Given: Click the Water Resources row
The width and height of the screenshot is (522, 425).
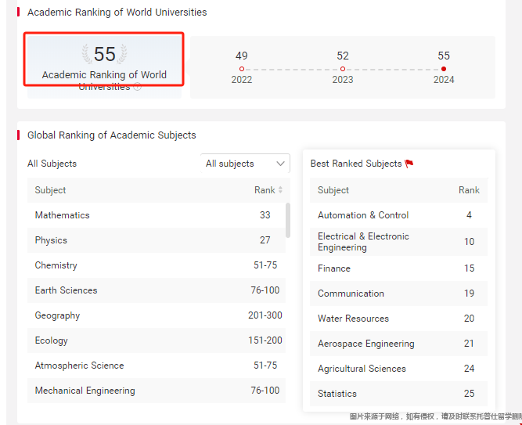Looking at the screenshot, I should 398,319.
